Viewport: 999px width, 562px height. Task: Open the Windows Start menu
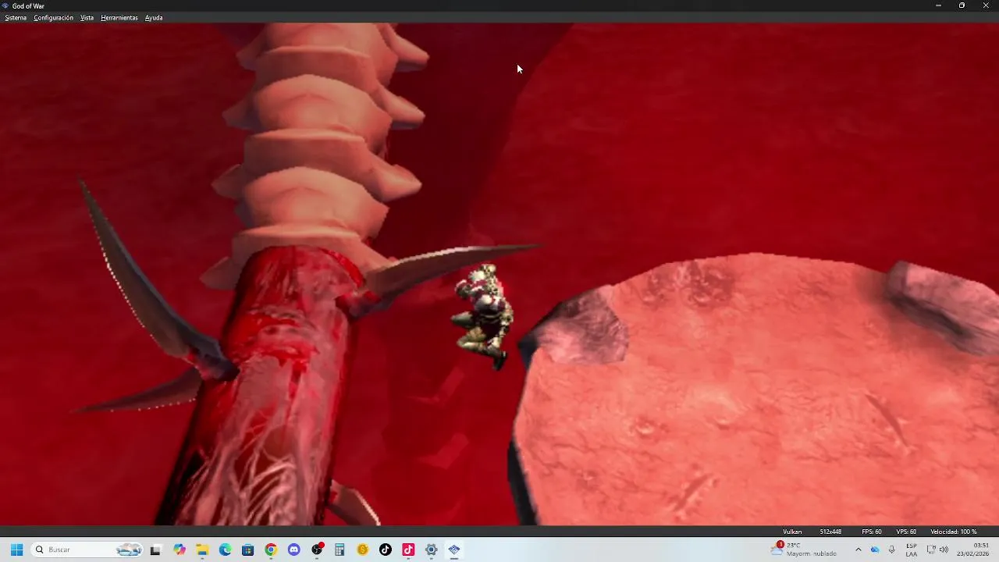[x=16, y=550]
